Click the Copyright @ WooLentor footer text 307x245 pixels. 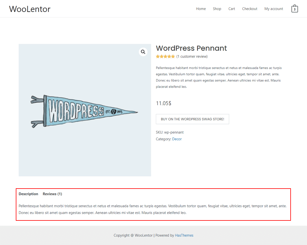point(133,235)
